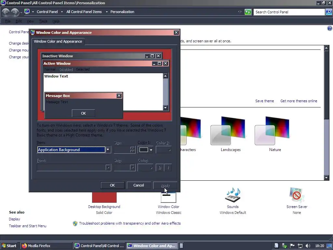
Task: Open address bar history dropdown arrow
Action: (240, 12)
